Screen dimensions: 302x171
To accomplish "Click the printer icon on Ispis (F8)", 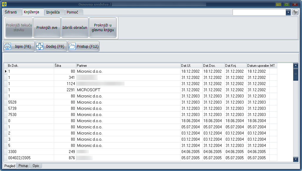I will (8, 47).
